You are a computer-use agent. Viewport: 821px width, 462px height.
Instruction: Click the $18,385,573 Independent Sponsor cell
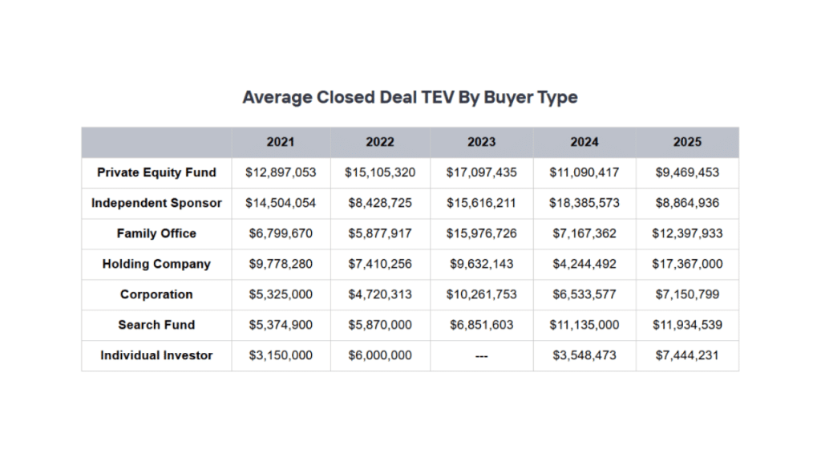click(584, 203)
